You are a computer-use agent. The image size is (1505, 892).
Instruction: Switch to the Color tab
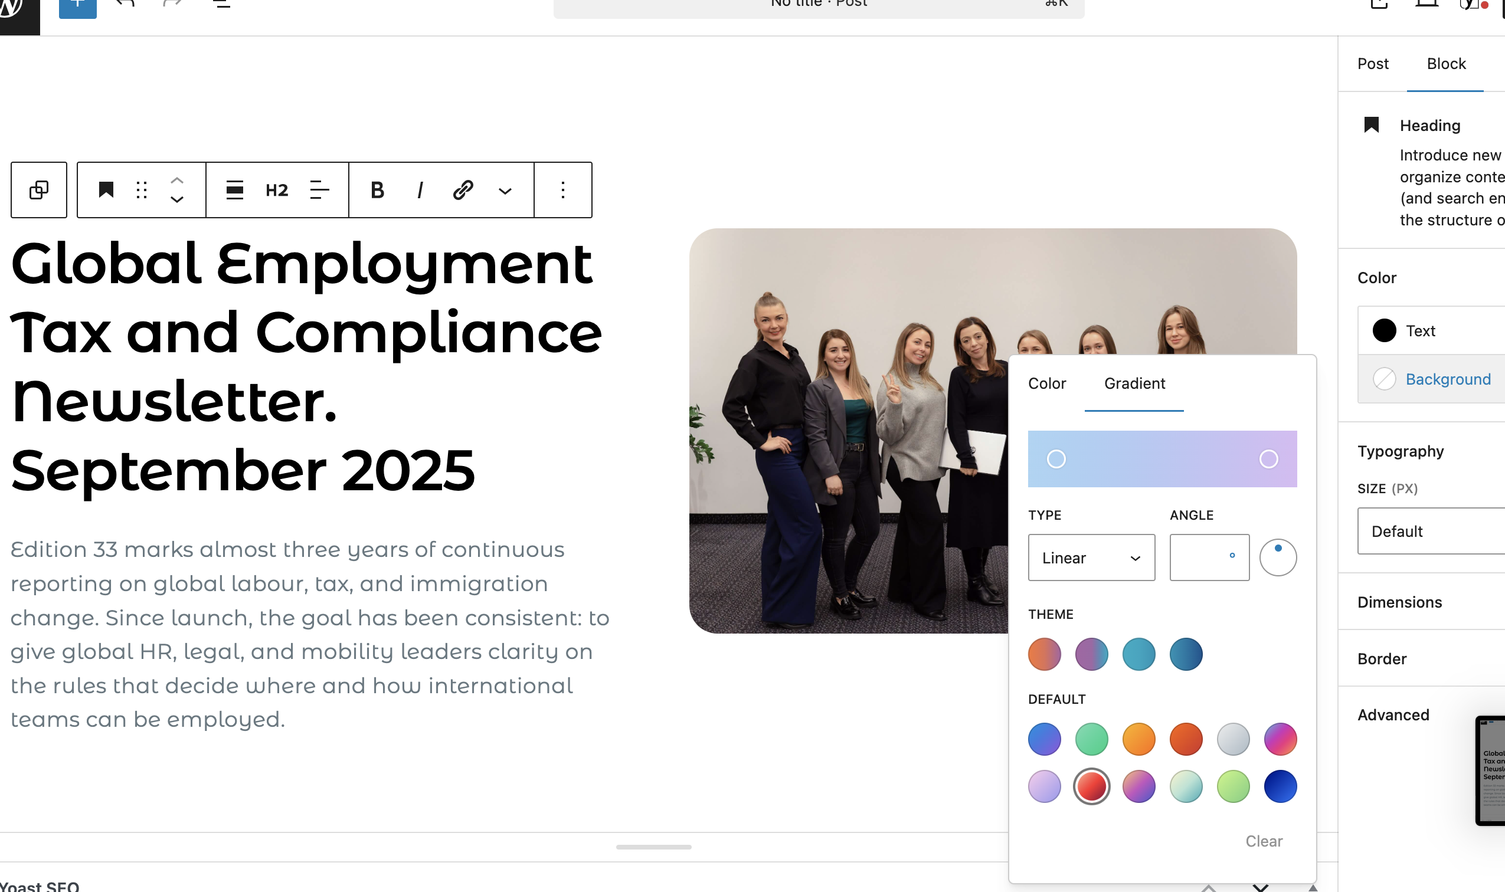coord(1047,383)
